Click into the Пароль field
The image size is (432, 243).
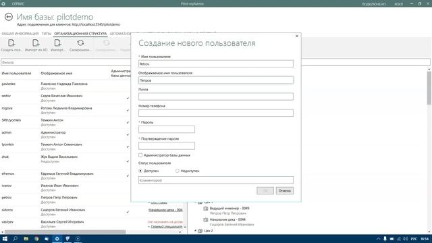coord(167,129)
